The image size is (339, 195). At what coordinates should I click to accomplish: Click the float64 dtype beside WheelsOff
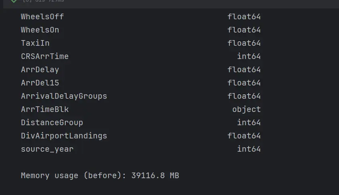[244, 17]
